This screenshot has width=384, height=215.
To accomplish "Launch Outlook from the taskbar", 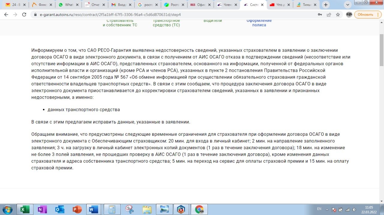I will (60, 209).
